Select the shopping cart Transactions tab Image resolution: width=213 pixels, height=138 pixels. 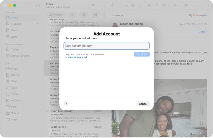click(72, 15)
